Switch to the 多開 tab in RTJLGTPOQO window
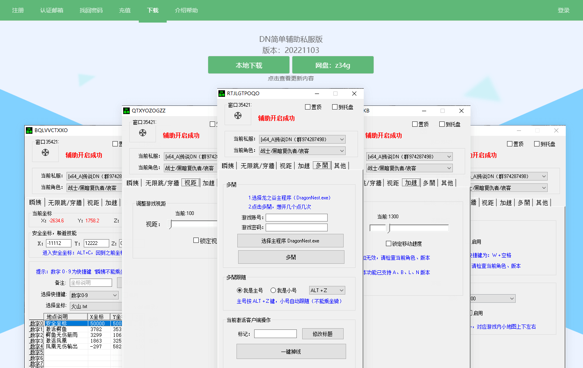The width and height of the screenshot is (583, 368). pos(322,166)
